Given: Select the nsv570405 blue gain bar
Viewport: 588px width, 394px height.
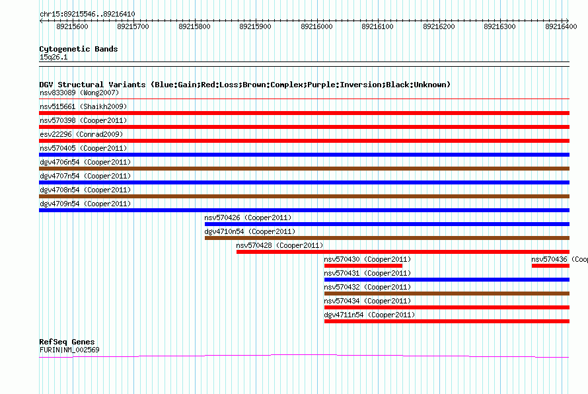Looking at the screenshot, I should 304,155.
